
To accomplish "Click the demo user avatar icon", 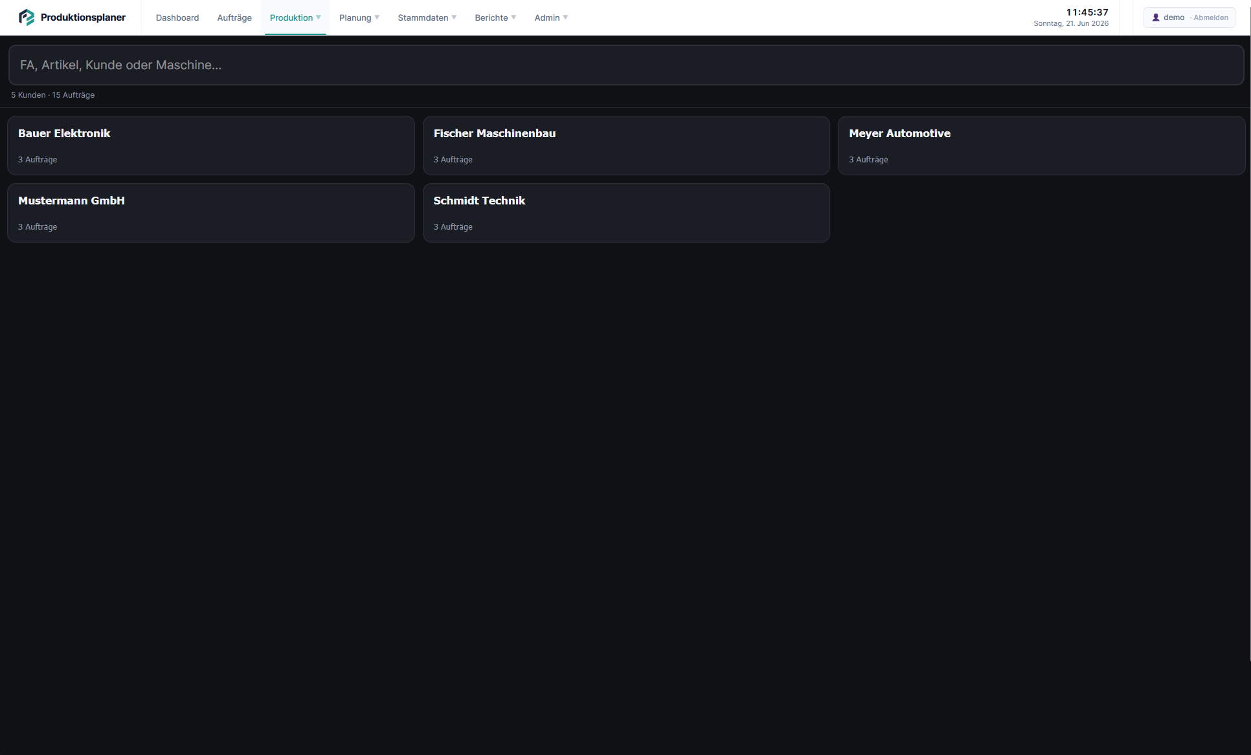I will pyautogui.click(x=1156, y=17).
